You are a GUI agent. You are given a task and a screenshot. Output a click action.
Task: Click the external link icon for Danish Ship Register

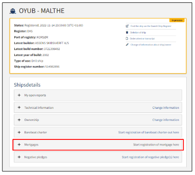[x=127, y=26]
